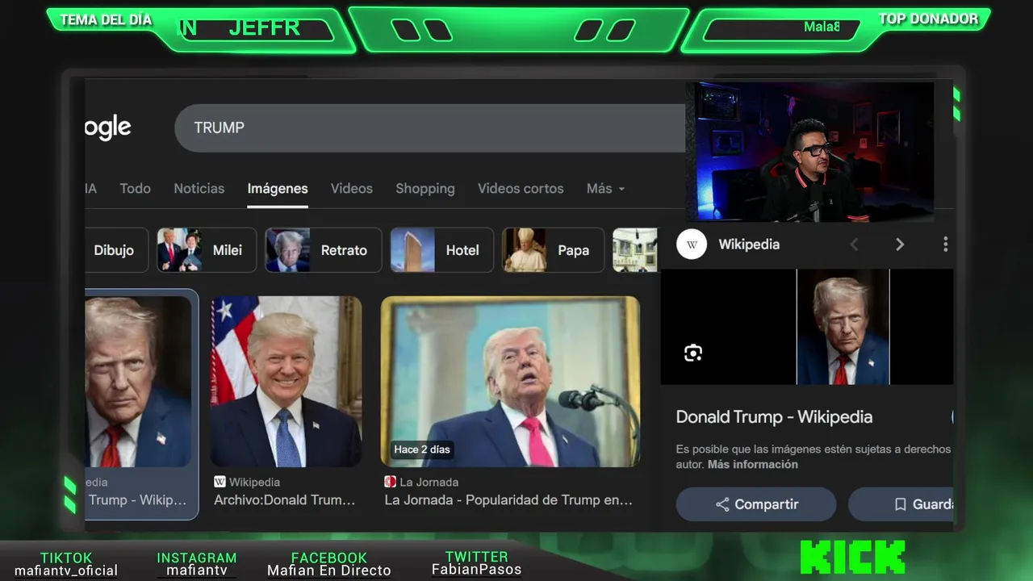Click the Wikipedia source name in preview header
The image size is (1033, 581).
click(x=749, y=245)
